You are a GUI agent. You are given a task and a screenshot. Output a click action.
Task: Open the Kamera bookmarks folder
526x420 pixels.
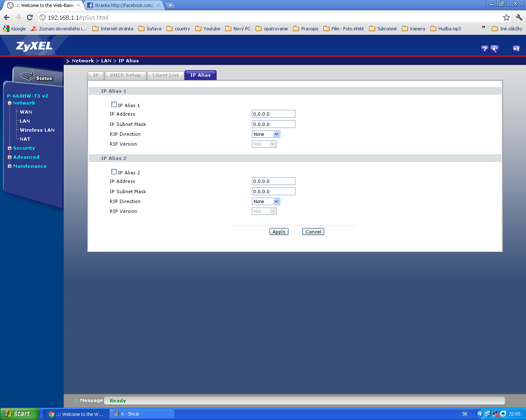click(413, 29)
